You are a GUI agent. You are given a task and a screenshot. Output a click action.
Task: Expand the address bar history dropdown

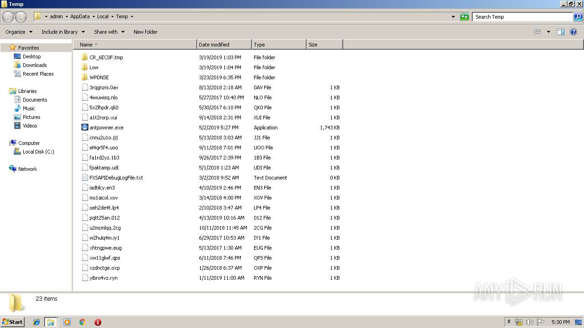[453, 17]
